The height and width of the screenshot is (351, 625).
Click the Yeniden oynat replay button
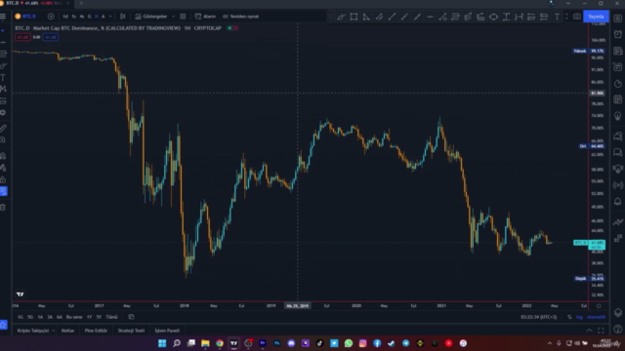click(x=241, y=17)
